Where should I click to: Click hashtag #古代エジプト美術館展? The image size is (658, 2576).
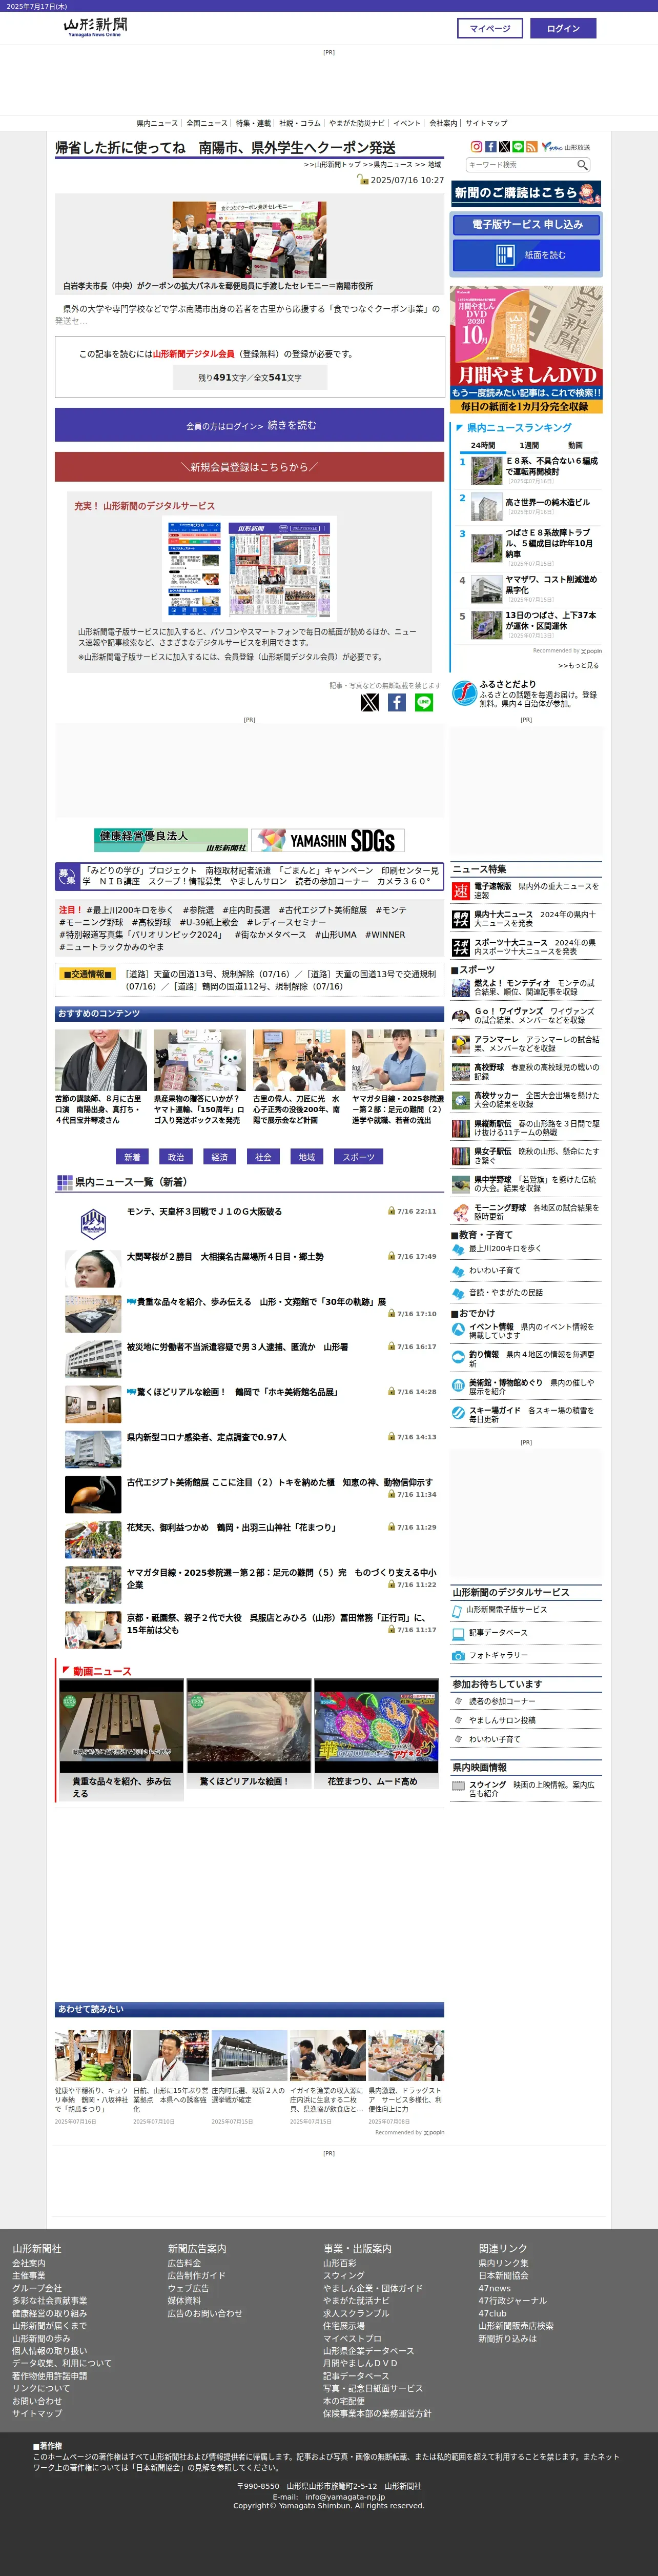point(322,910)
